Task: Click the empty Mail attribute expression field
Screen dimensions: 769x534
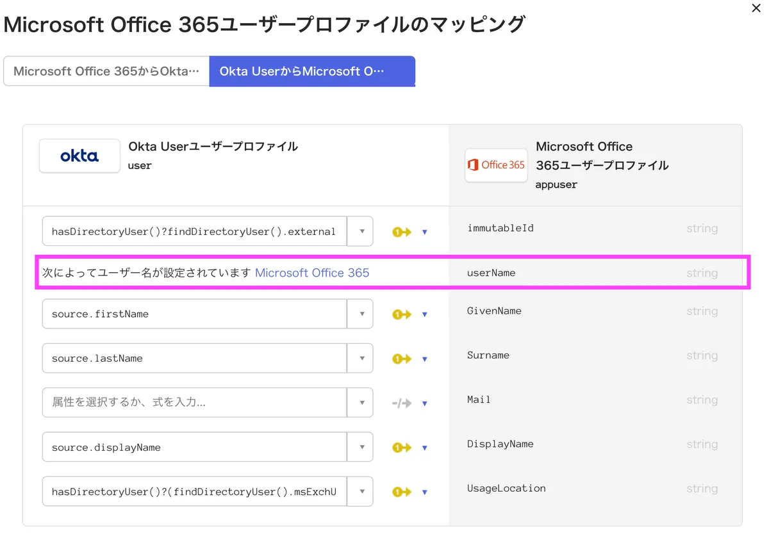Action: (194, 403)
